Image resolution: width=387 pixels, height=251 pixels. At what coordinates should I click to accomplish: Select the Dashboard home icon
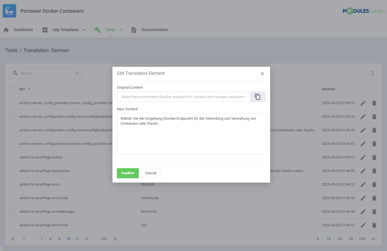[x=6, y=29]
